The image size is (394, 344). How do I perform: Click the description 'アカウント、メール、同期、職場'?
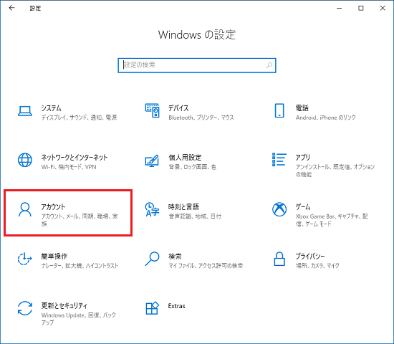(x=80, y=220)
